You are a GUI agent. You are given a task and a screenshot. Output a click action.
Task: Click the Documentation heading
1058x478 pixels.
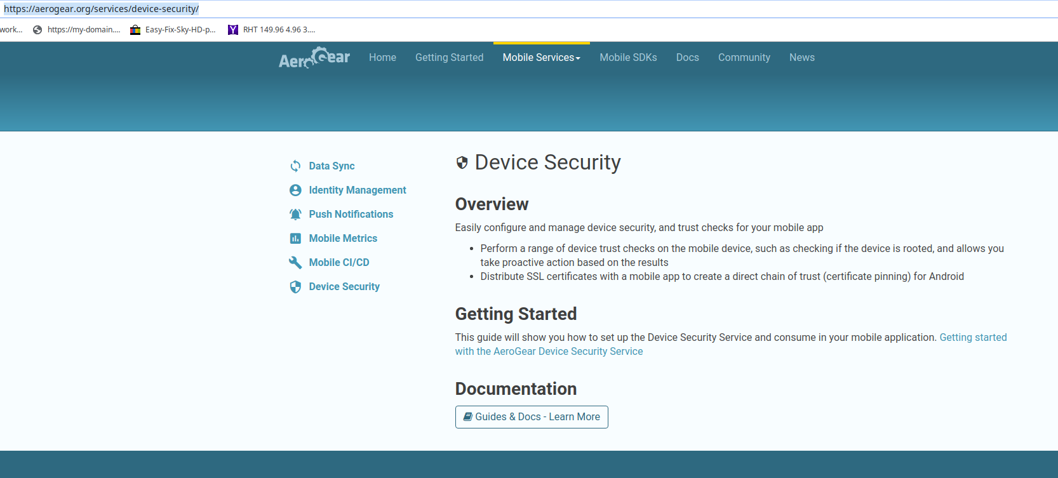516,388
